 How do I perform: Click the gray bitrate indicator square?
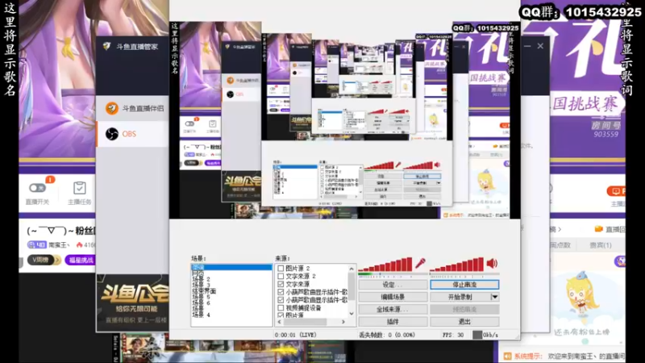pos(477,335)
